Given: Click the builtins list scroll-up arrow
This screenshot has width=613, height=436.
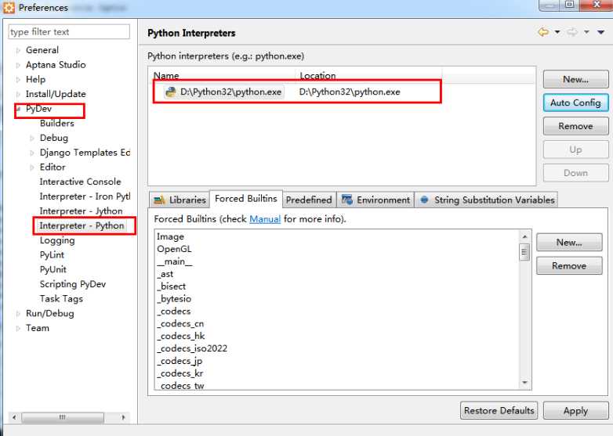Looking at the screenshot, I should point(524,236).
